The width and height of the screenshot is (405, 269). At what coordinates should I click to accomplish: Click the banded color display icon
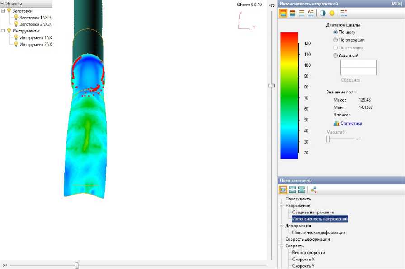(x=292, y=14)
